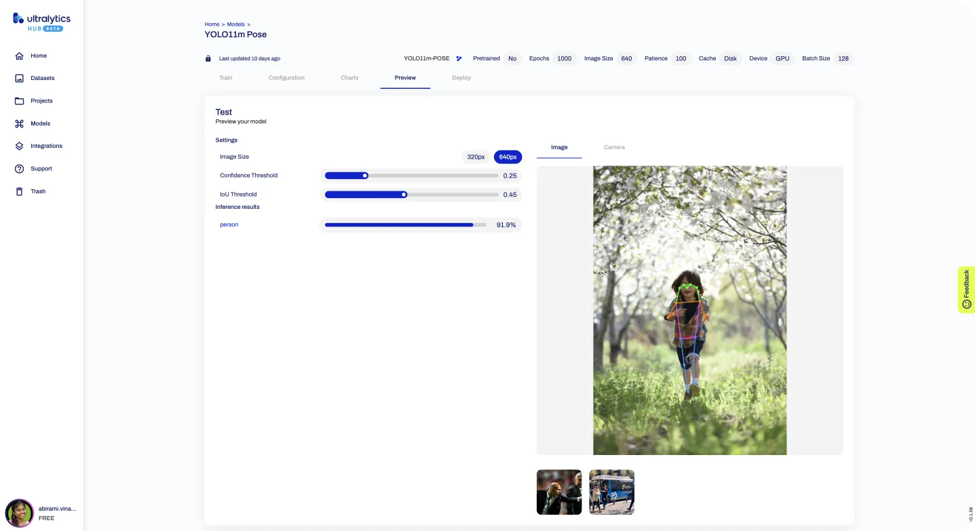975x531 pixels.
Task: Click the Integrations layers icon in sidebar
Action: [20, 146]
